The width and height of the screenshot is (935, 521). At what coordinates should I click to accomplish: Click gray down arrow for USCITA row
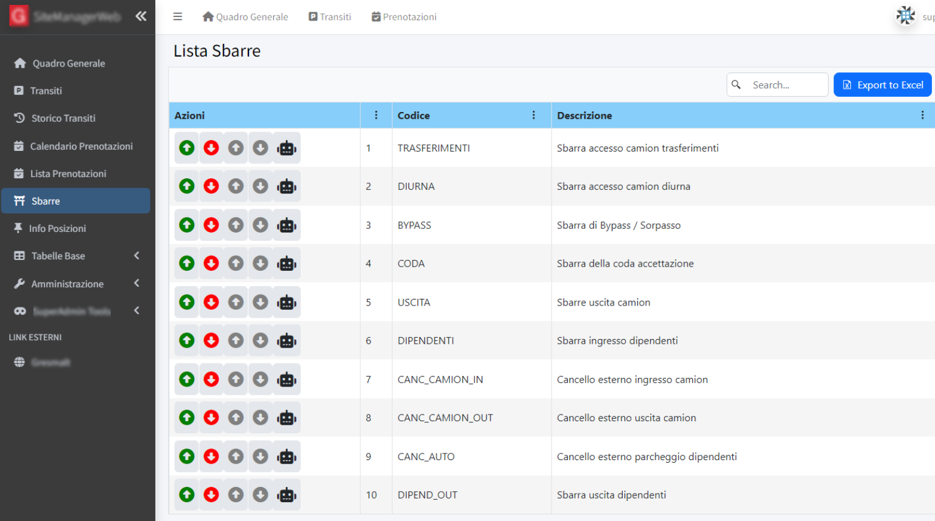[261, 302]
